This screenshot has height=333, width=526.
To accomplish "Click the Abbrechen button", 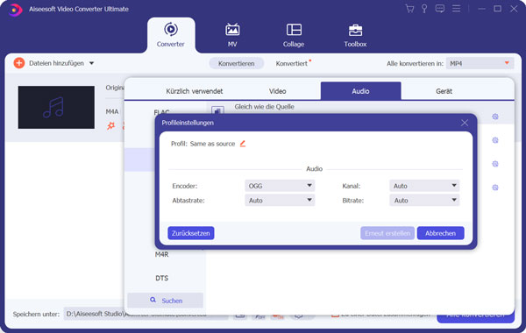I will (440, 233).
